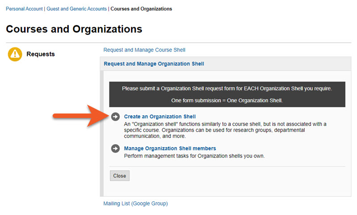Open the Personal Account breadcrumb link

24,9
